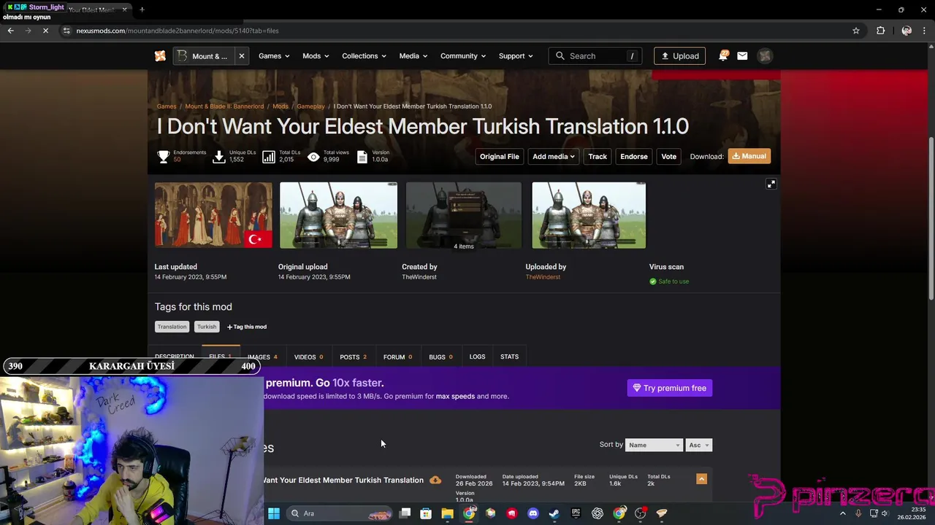935x525 pixels.
Task: Focus the Nexus Mods search field
Action: [595, 56]
